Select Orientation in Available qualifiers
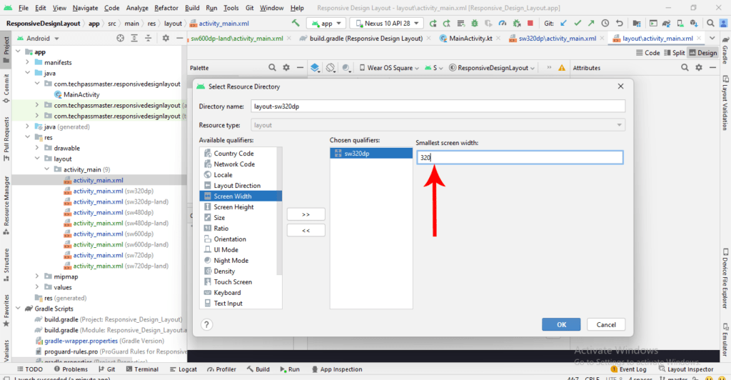This screenshot has height=380, width=731. (x=229, y=239)
